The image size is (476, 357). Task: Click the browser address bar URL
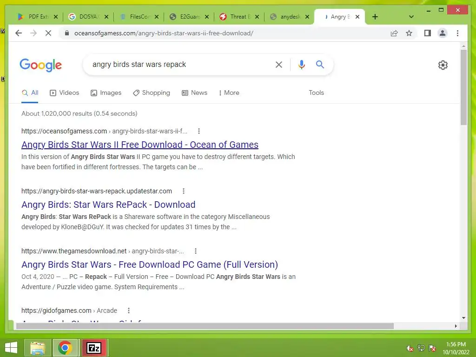point(164,33)
